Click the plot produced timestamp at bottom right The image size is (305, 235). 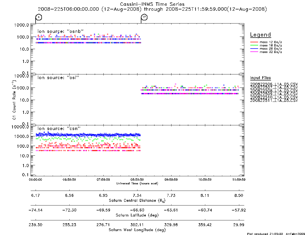pyautogui.click(x=276, y=234)
